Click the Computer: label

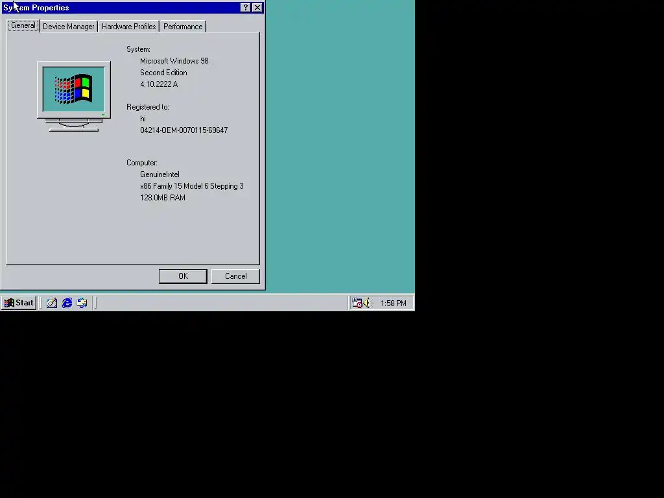[142, 163]
